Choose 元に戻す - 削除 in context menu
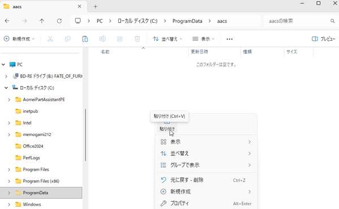Viewport: 339px width, 209px height. tap(206, 180)
